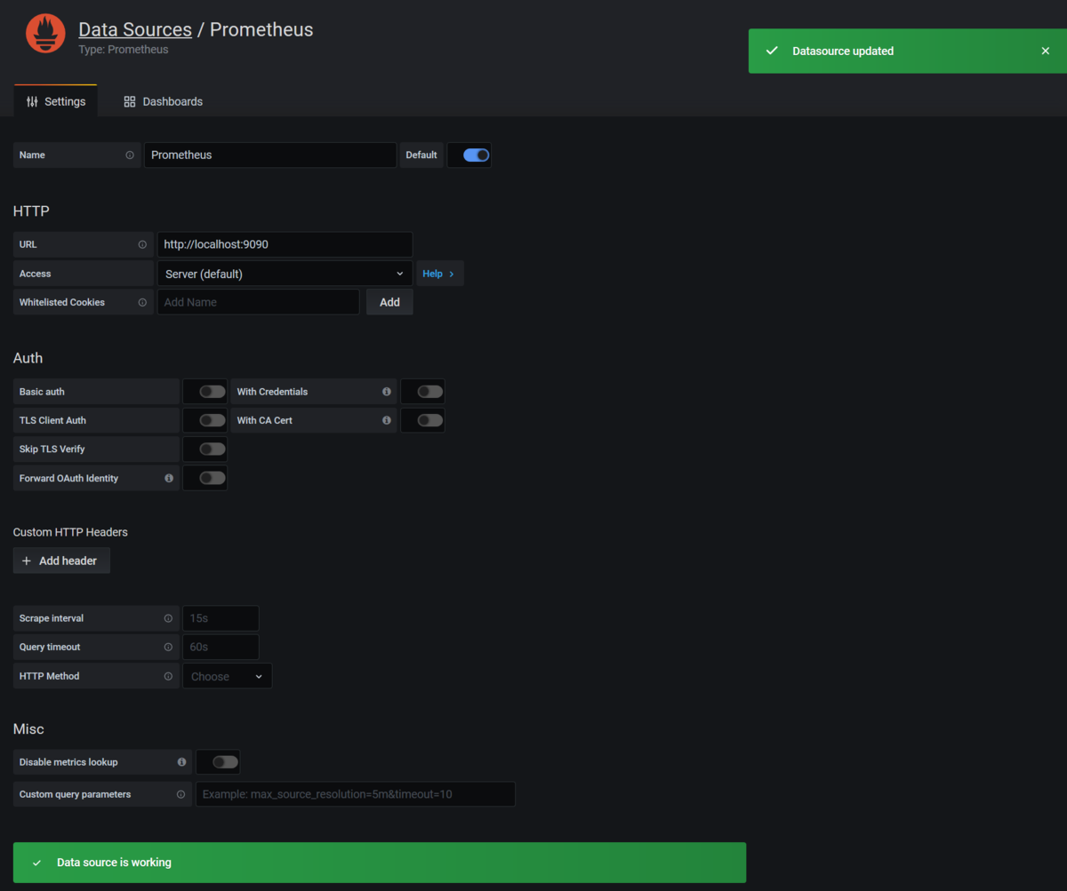Enable the Skip TLS Verify toggle
This screenshot has width=1067, height=891.
[212, 449]
